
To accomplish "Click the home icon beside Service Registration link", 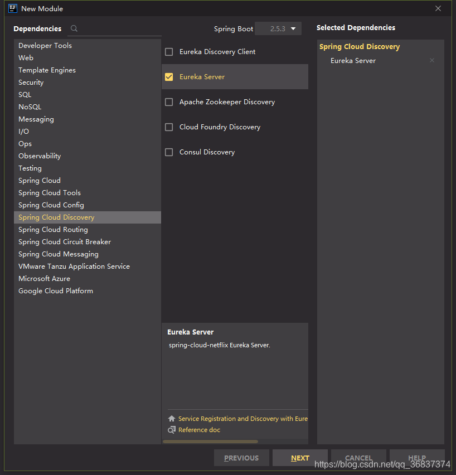I will (172, 418).
